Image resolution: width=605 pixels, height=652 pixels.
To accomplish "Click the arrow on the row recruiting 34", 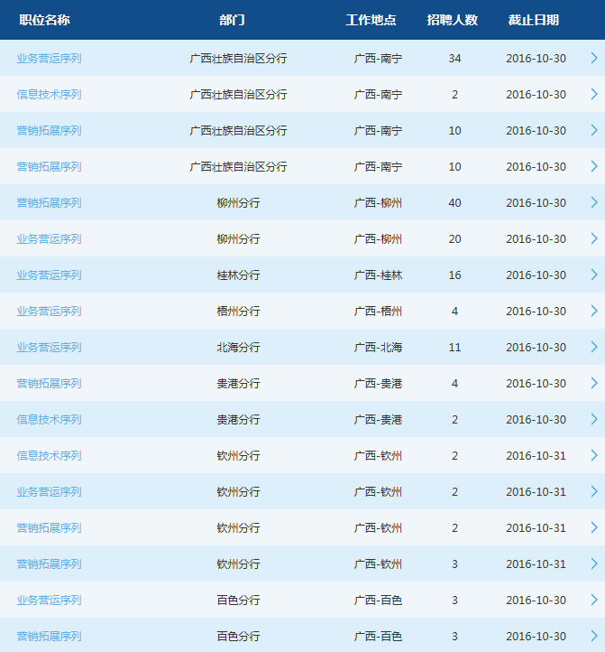I will 593,58.
